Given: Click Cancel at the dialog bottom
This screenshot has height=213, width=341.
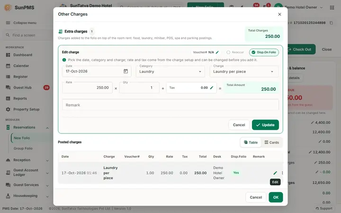Looking at the screenshot, I should pos(256,197).
